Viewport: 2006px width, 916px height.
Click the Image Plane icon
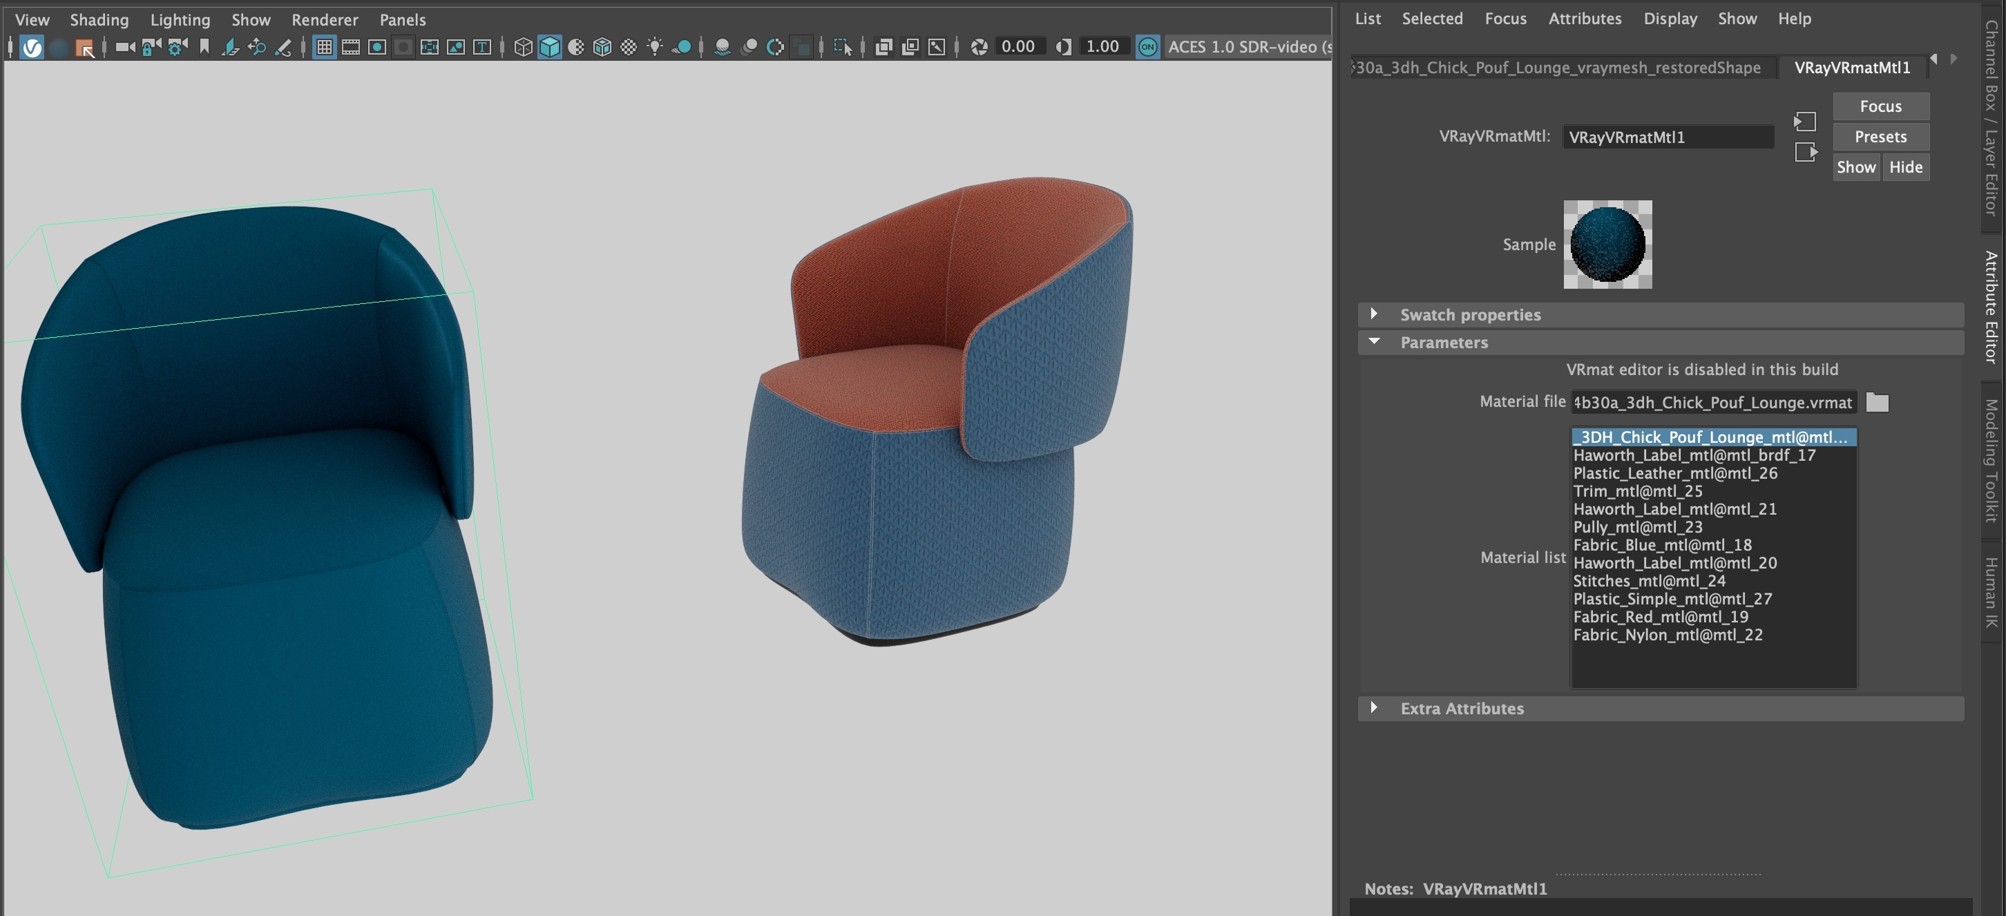coord(231,48)
